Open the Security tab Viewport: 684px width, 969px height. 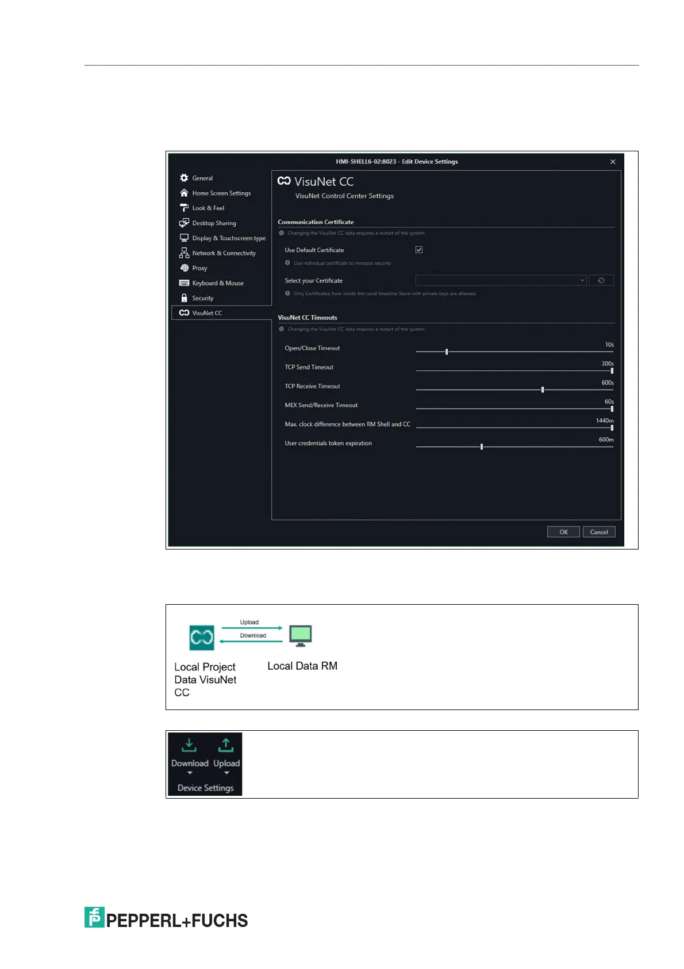[221, 297]
